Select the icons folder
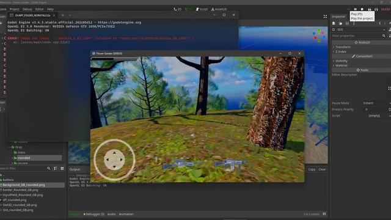The image size is (391, 220). [20, 153]
